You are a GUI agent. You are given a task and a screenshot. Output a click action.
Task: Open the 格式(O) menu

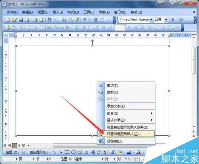[73, 12]
